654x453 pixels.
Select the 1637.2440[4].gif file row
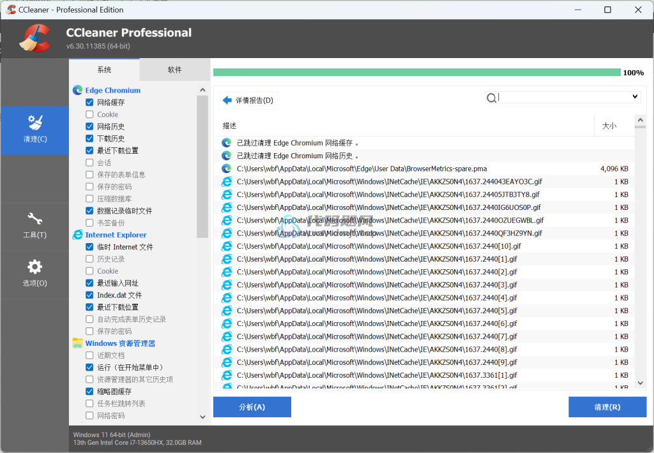coord(424,298)
